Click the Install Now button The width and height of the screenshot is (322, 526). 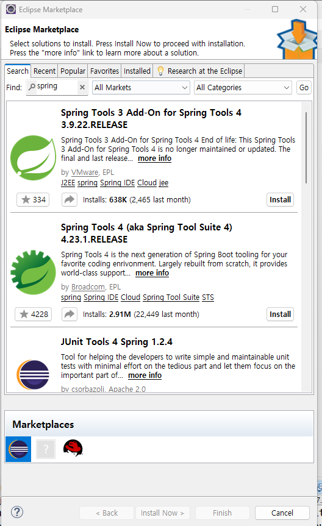(162, 513)
